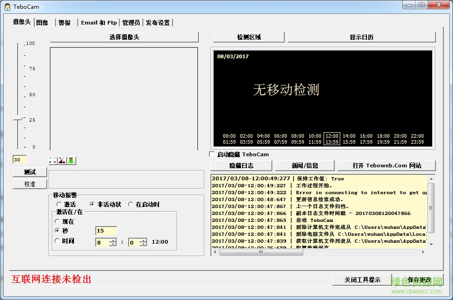This screenshot has width=453, height=300.
Task: Select the highlighted 12:00 time slot on calendar
Action: tap(331, 136)
